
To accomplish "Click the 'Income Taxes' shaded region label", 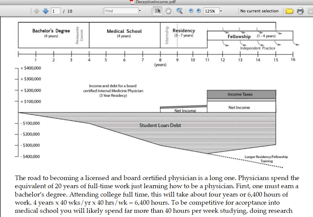I will [240, 94].
